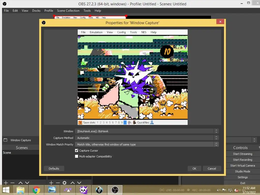Click the OBS logo in Properties dialog title
Screen dimensions: 260x195
click(44, 23)
